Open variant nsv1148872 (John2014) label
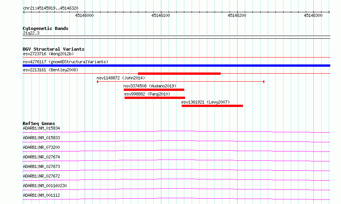The width and height of the screenshot is (341, 204). click(121, 78)
